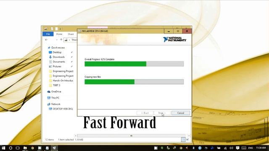Click '12 items' status text

click(50, 140)
